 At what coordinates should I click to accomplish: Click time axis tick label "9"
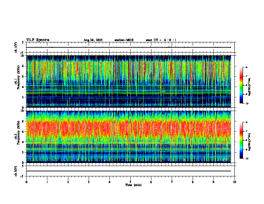[x=213, y=182]
